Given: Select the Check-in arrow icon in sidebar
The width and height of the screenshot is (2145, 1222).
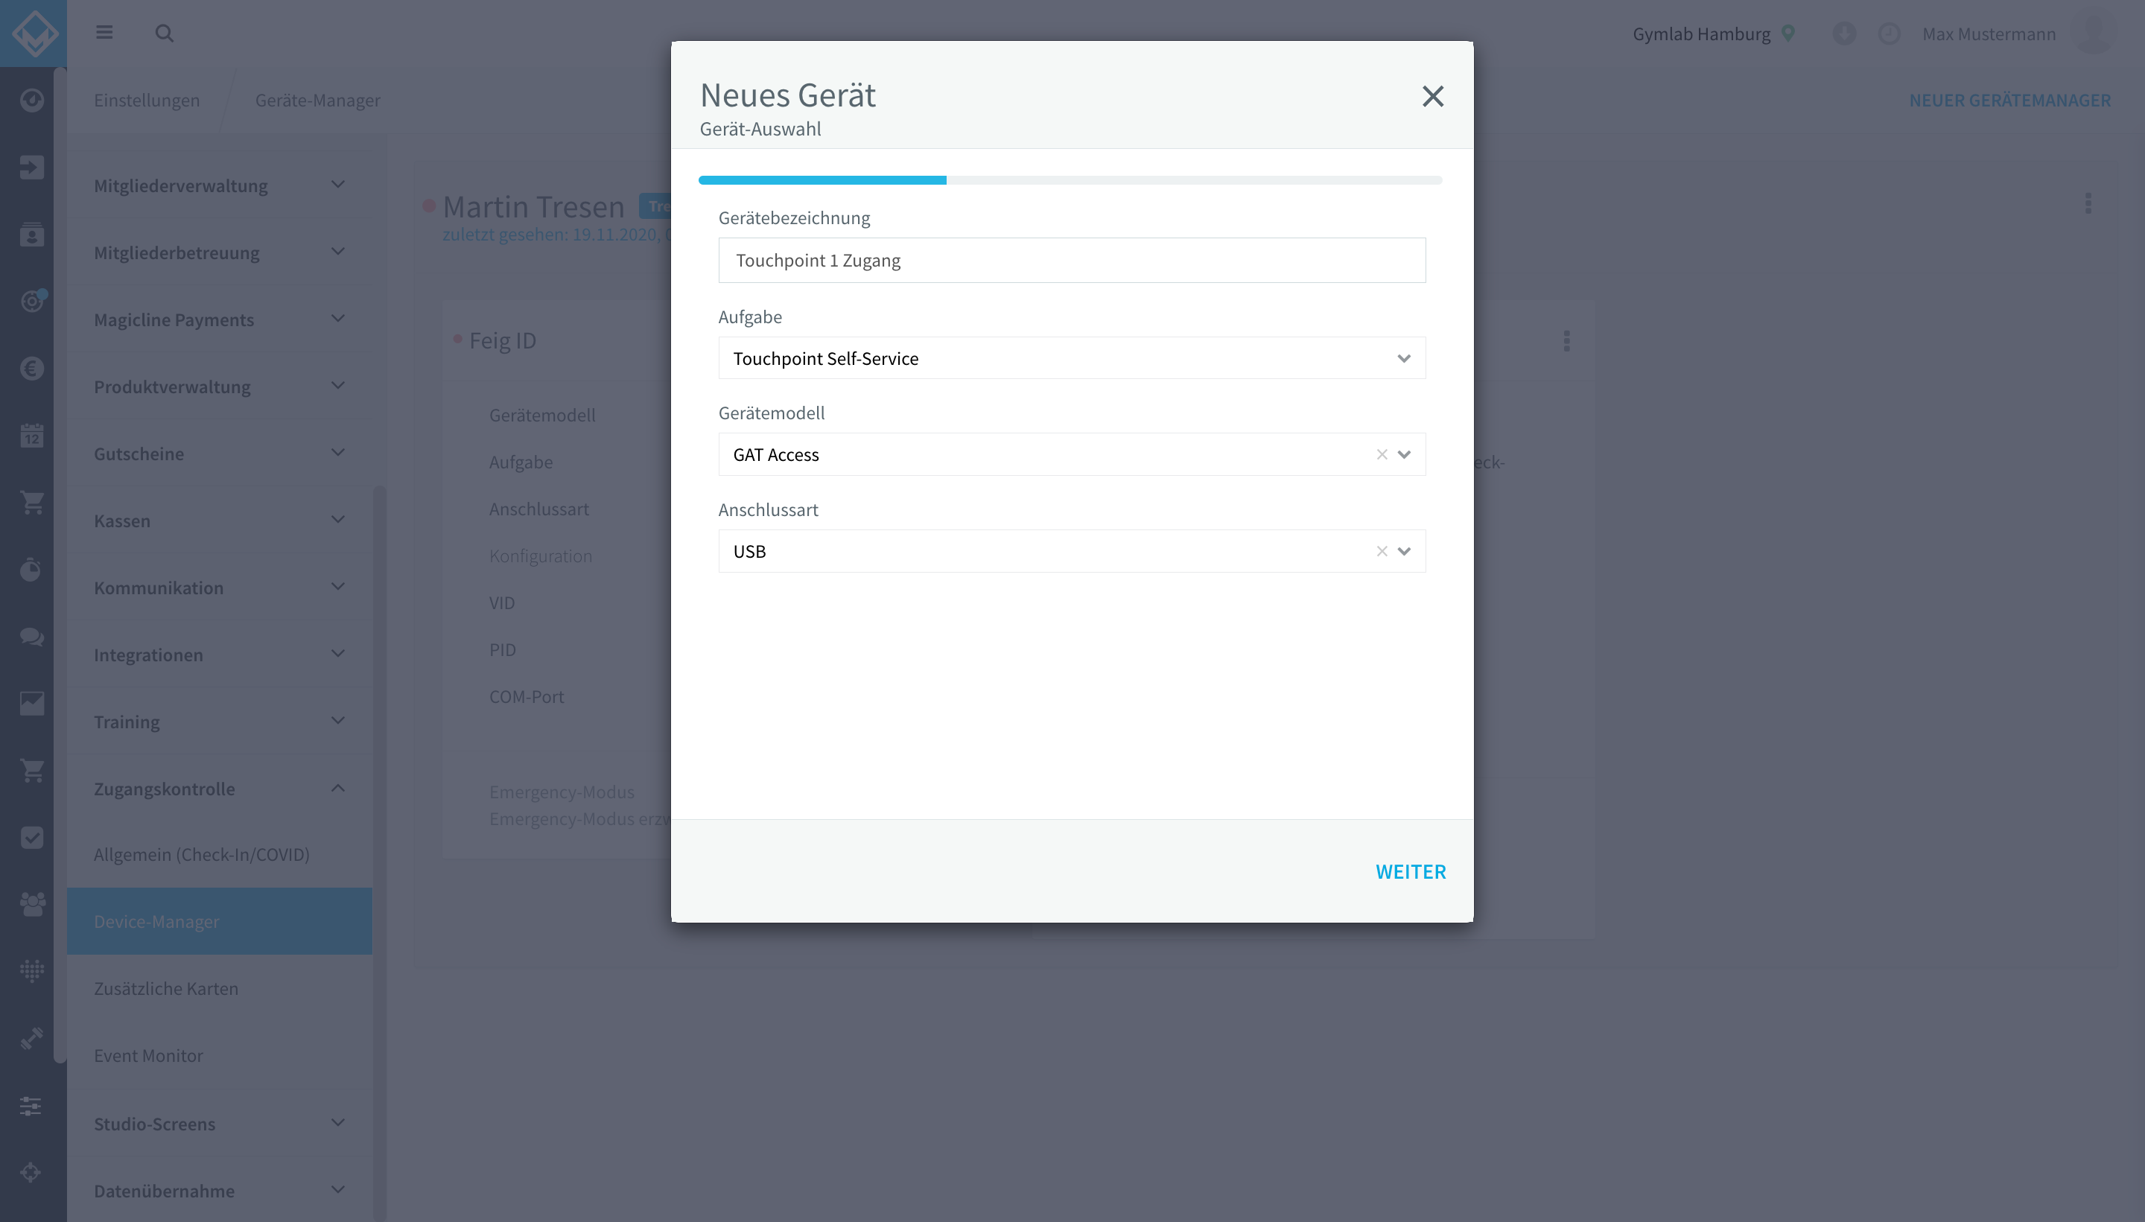Looking at the screenshot, I should (31, 167).
